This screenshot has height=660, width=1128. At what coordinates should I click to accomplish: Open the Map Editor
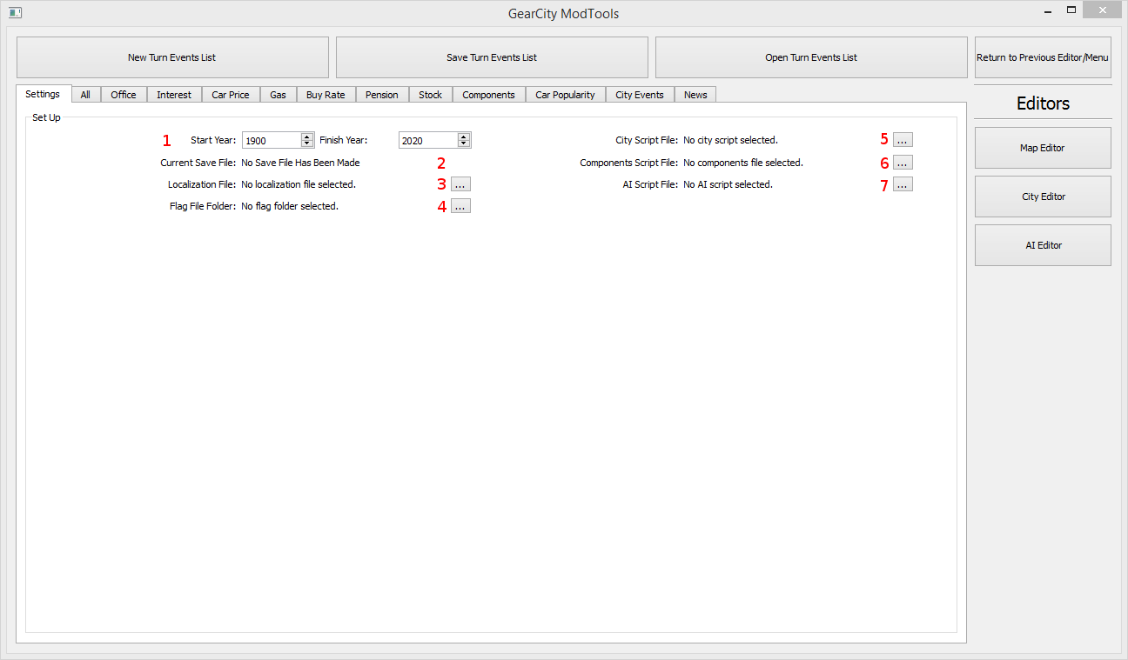pyautogui.click(x=1043, y=148)
